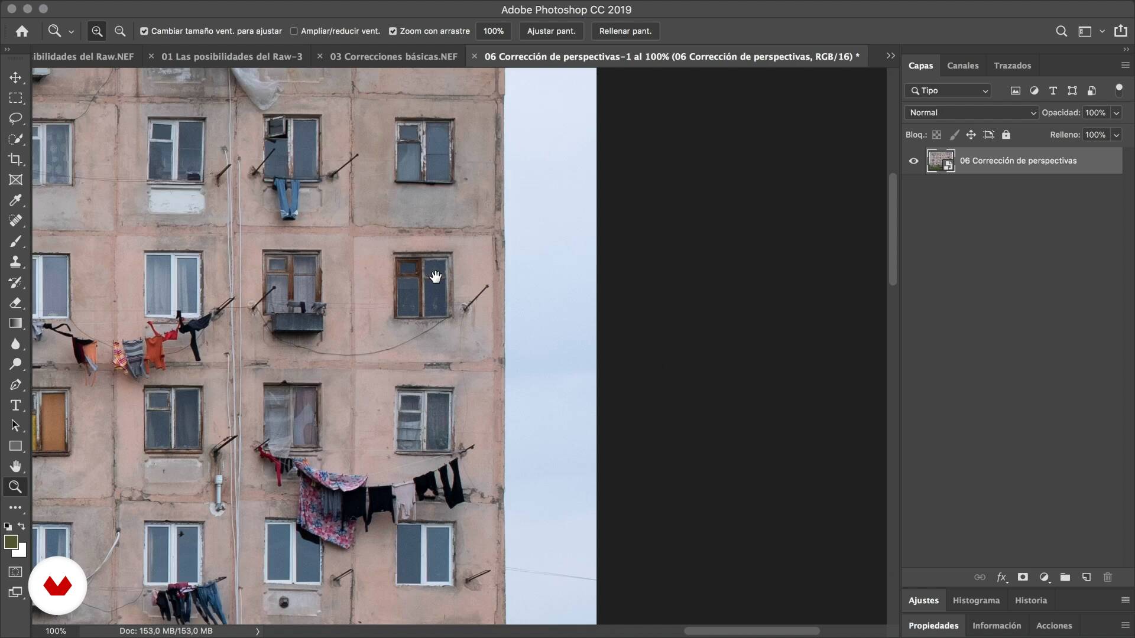The height and width of the screenshot is (638, 1135).
Task: Activate Zoom In mode in options bar
Action: coord(97,31)
